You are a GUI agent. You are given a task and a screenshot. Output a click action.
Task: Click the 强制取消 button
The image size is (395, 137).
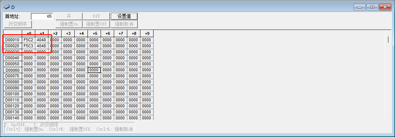click(124, 24)
